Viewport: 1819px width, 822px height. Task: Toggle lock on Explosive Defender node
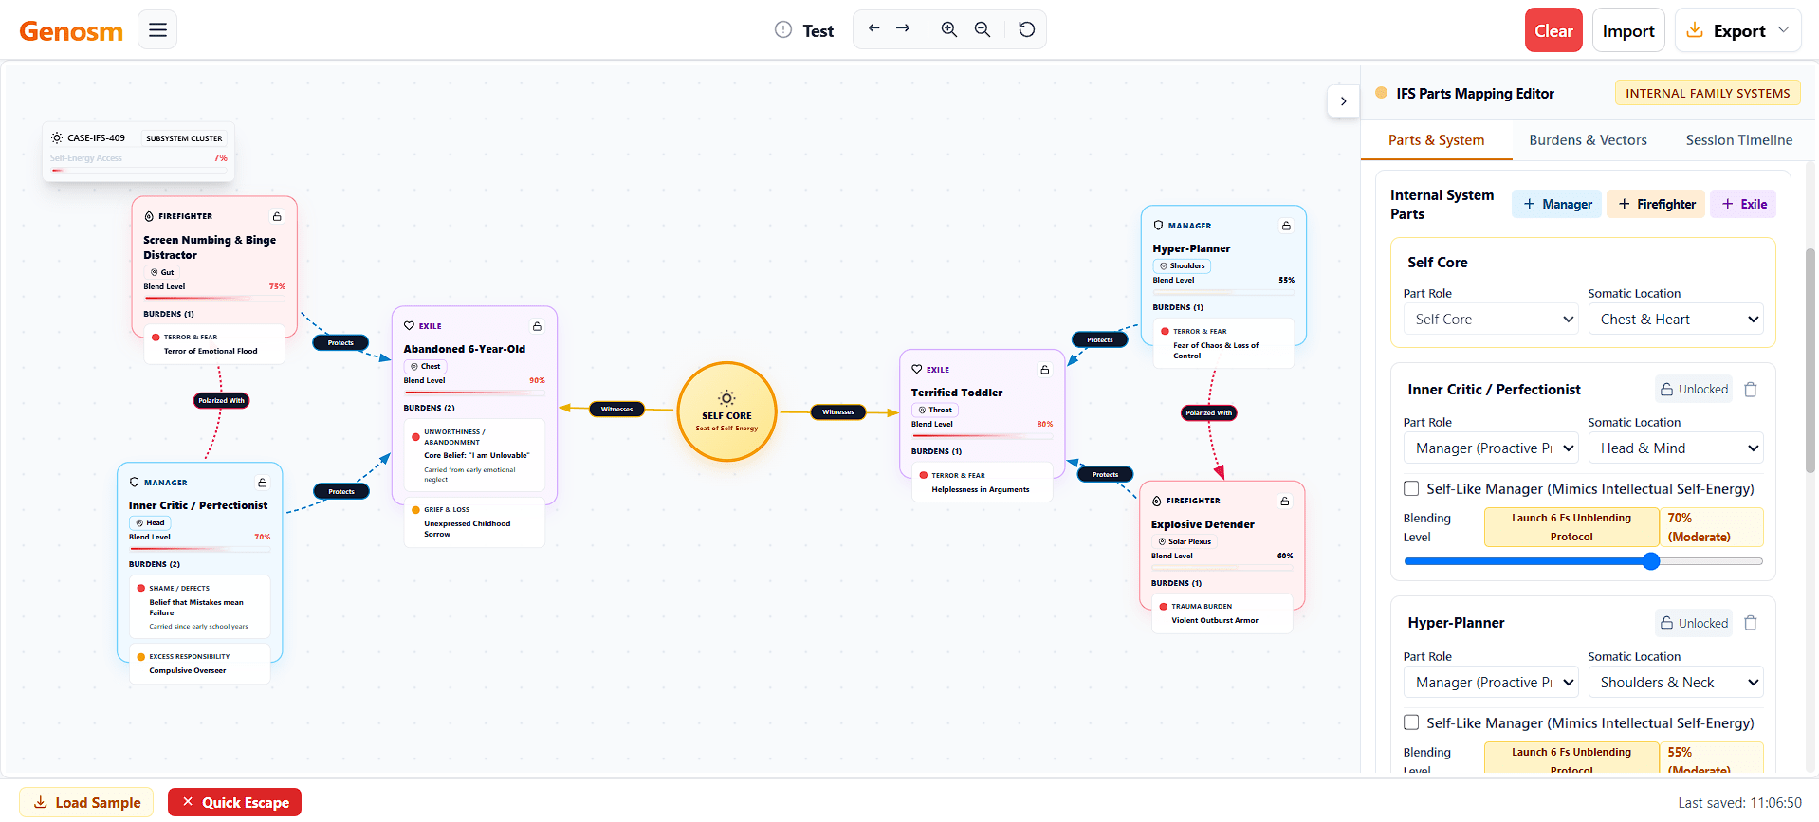click(x=1285, y=501)
